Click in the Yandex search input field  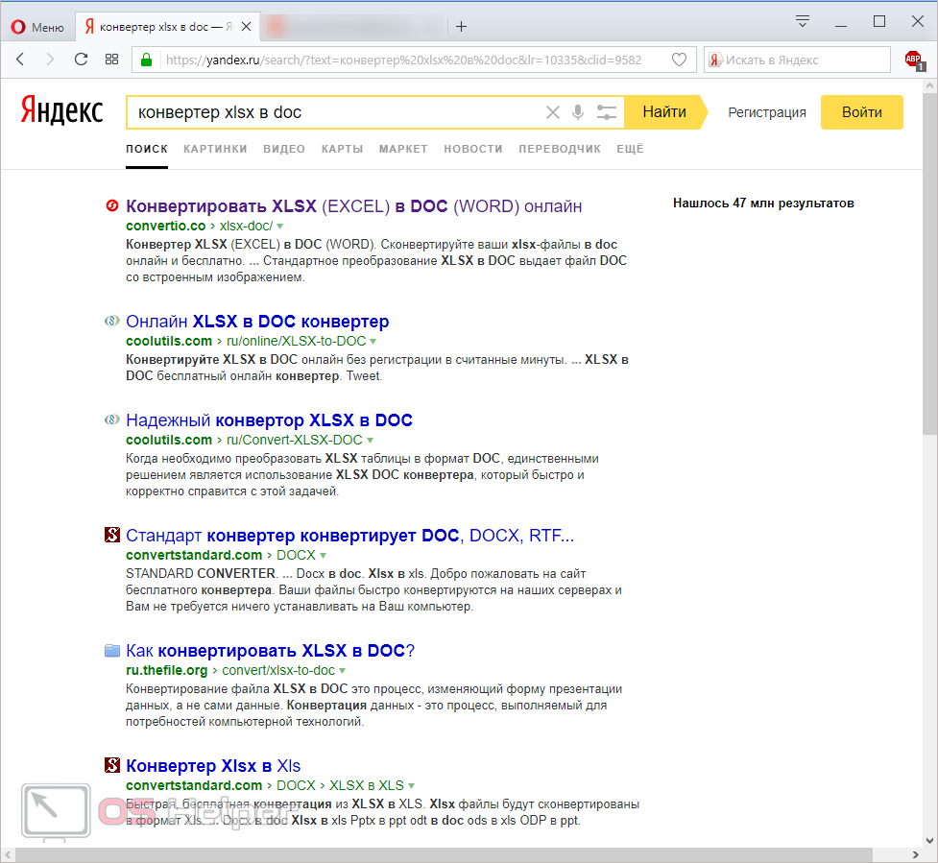pos(336,112)
